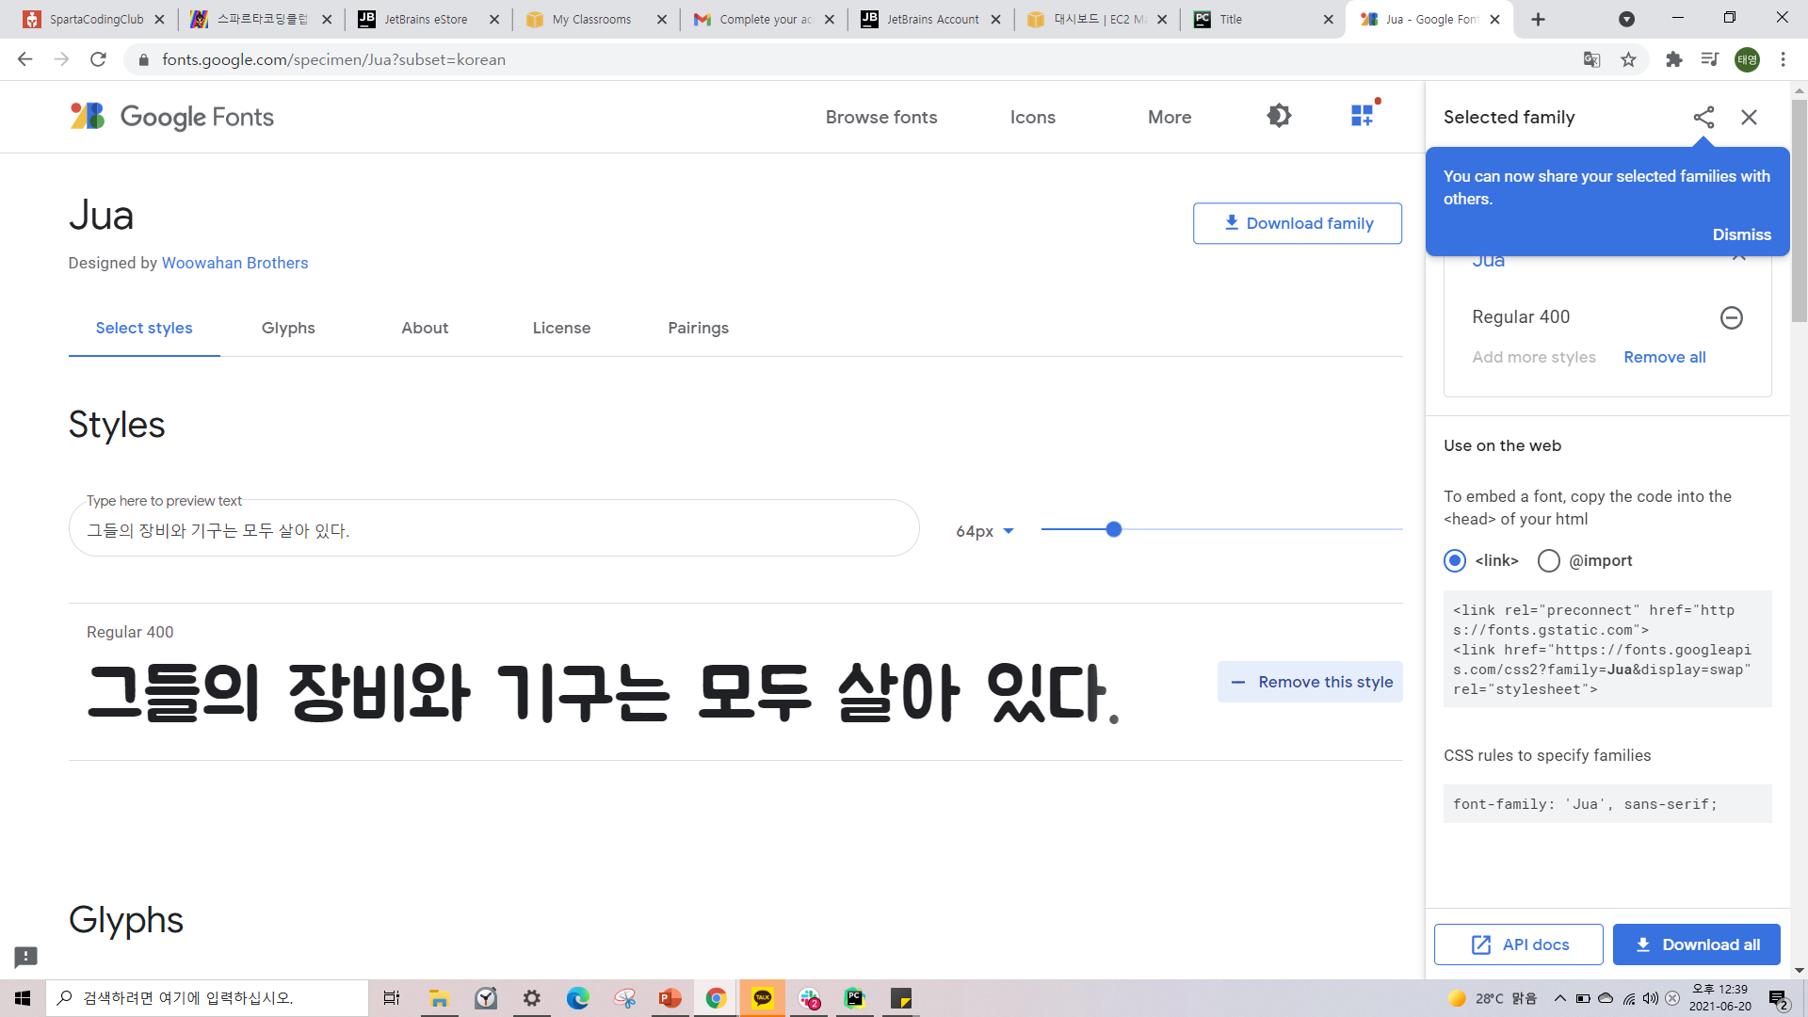
Task: Open the weather widget showing 28°C
Action: [x=1493, y=998]
